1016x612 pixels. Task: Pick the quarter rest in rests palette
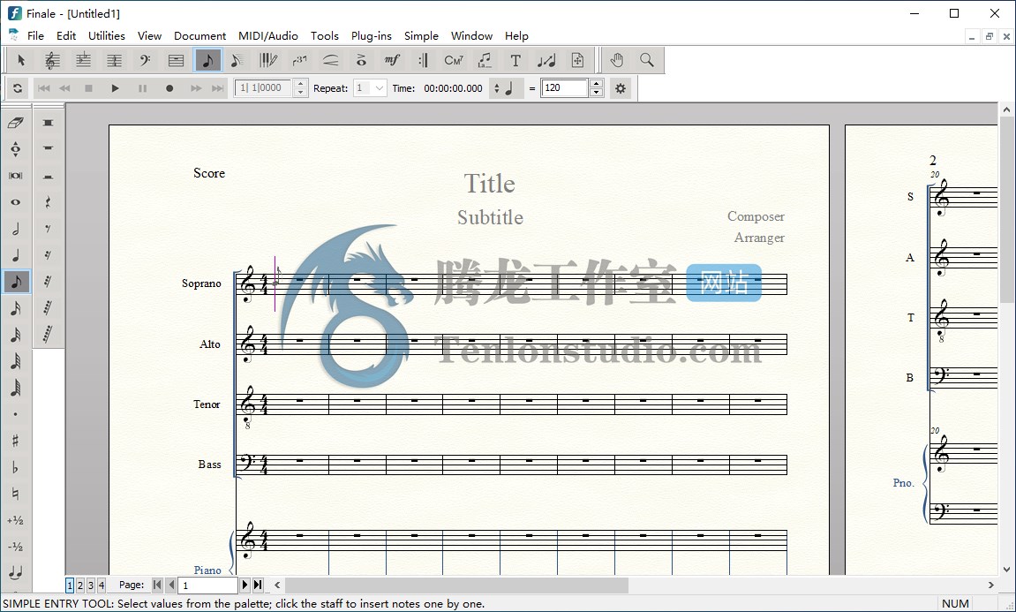[48, 202]
